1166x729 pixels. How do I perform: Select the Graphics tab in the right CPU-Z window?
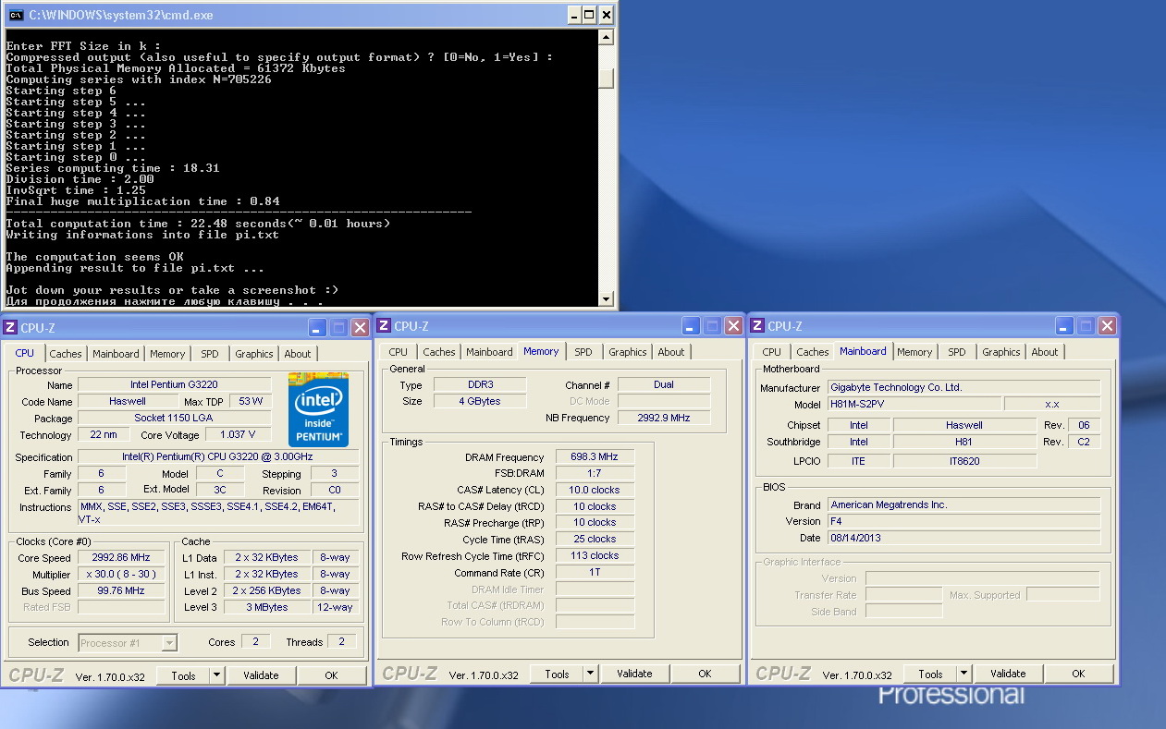tap(1001, 352)
